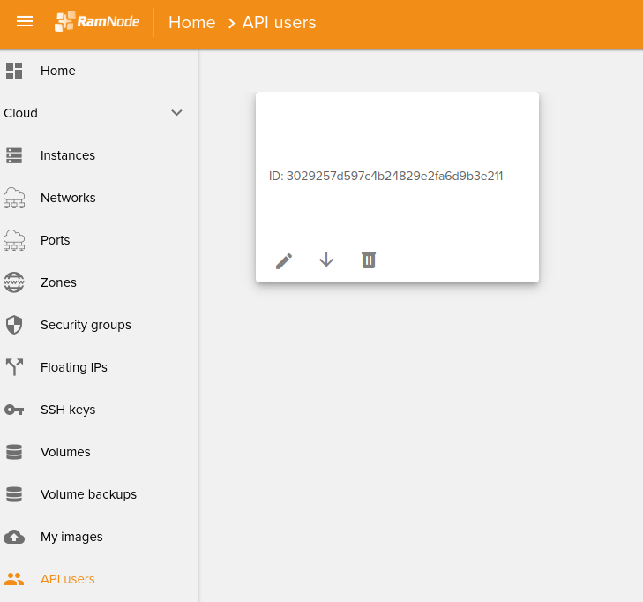
Task: Delete the API user with trash icon
Action: point(369,260)
